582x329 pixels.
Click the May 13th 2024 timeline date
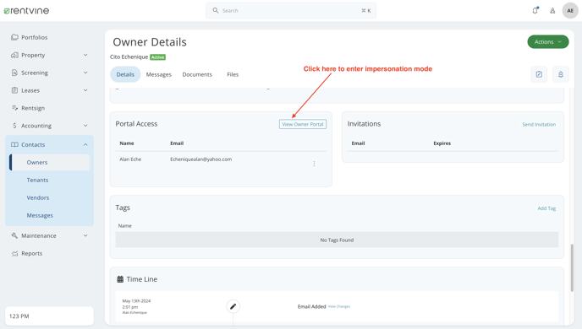[136, 301]
